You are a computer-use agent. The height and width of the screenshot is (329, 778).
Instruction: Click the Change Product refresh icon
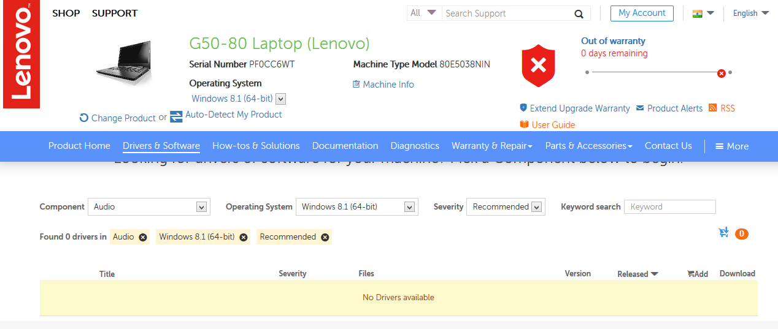84,118
